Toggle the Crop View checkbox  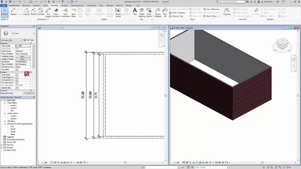pyautogui.click(x=17, y=75)
